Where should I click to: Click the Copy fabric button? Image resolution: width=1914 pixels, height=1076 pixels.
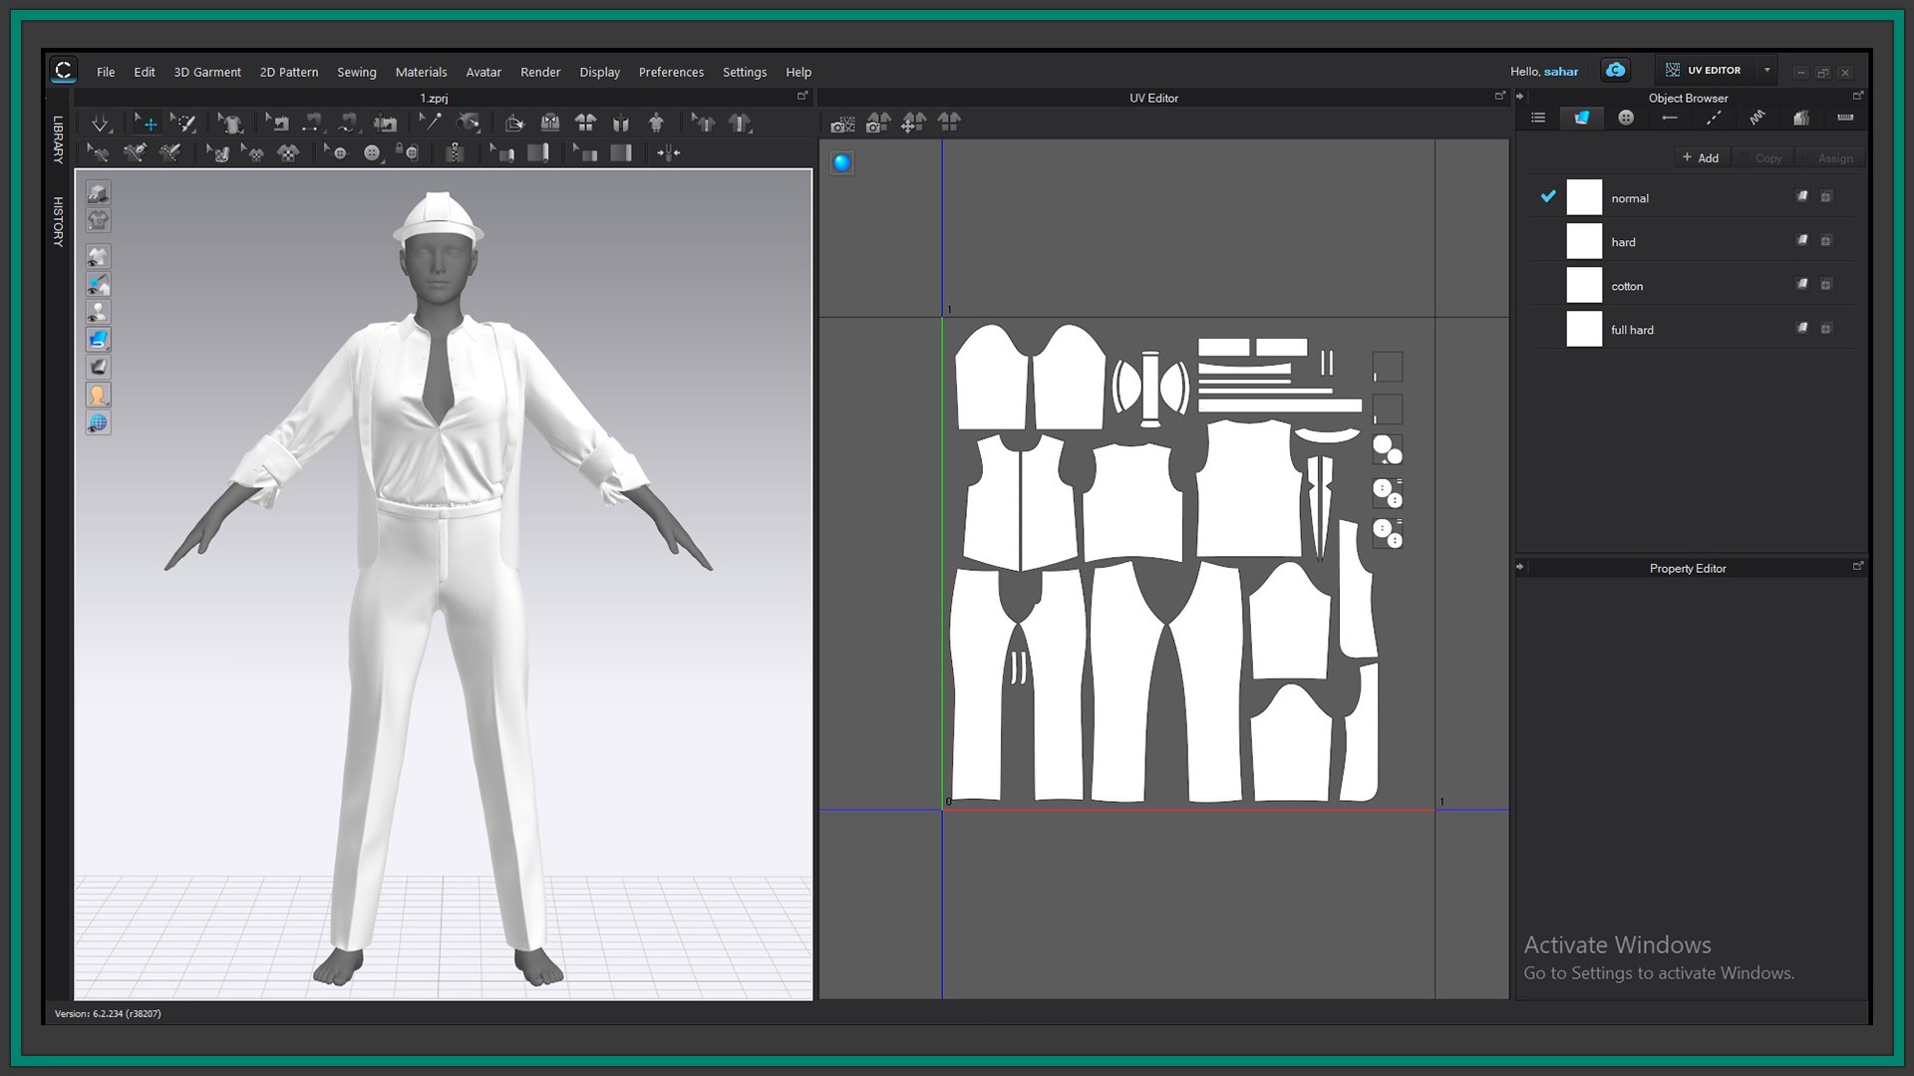click(x=1761, y=157)
